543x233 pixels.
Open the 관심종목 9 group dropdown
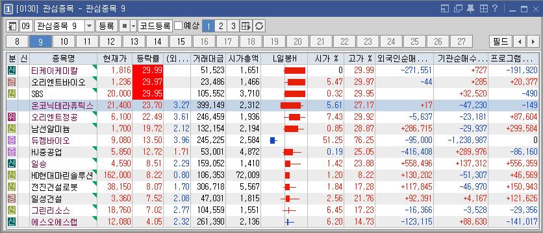[x=90, y=26]
